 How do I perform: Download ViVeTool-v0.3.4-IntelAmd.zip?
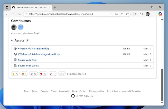coord(34,49)
